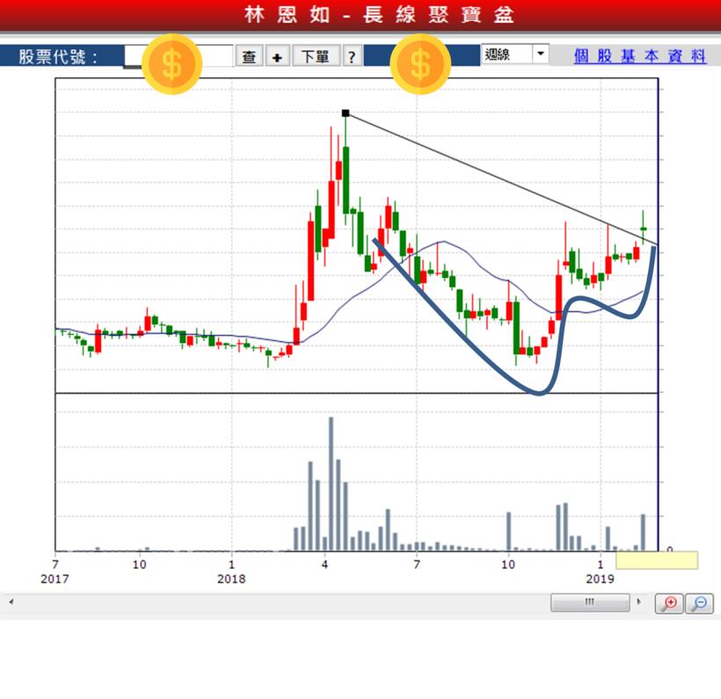Click the 2017 year axis label
721x699 pixels.
click(55, 579)
